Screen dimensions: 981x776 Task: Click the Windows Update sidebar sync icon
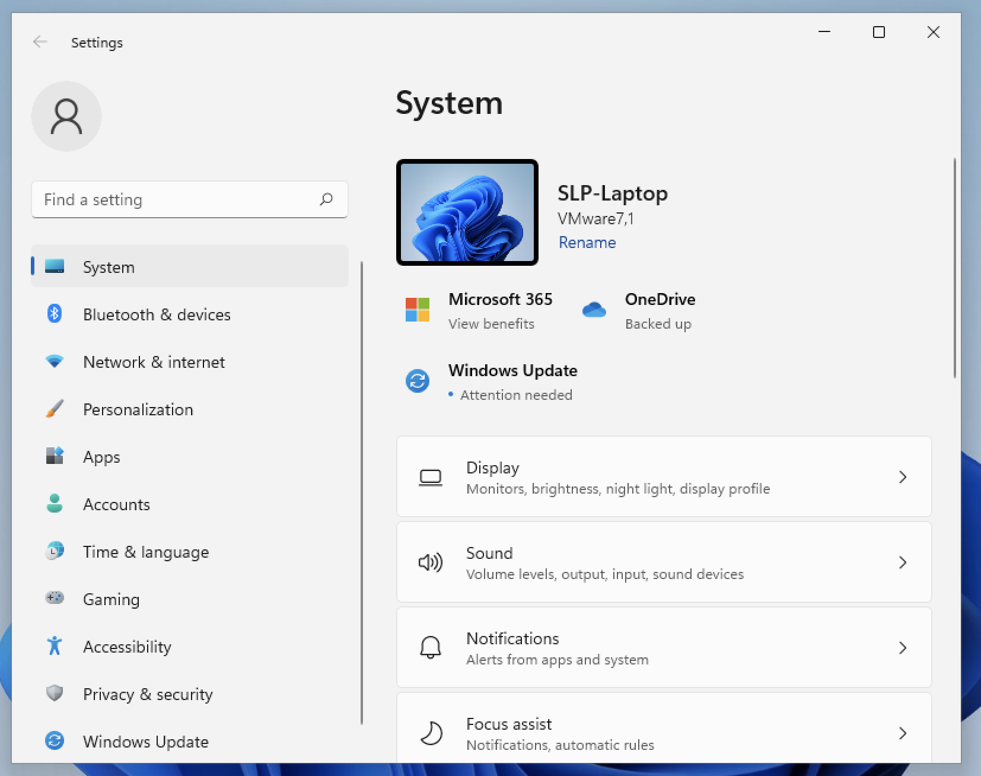55,740
